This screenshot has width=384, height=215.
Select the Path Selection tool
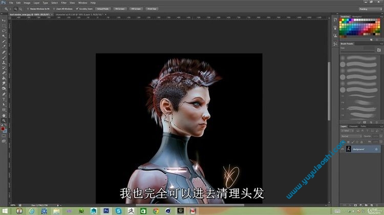tap(4, 105)
